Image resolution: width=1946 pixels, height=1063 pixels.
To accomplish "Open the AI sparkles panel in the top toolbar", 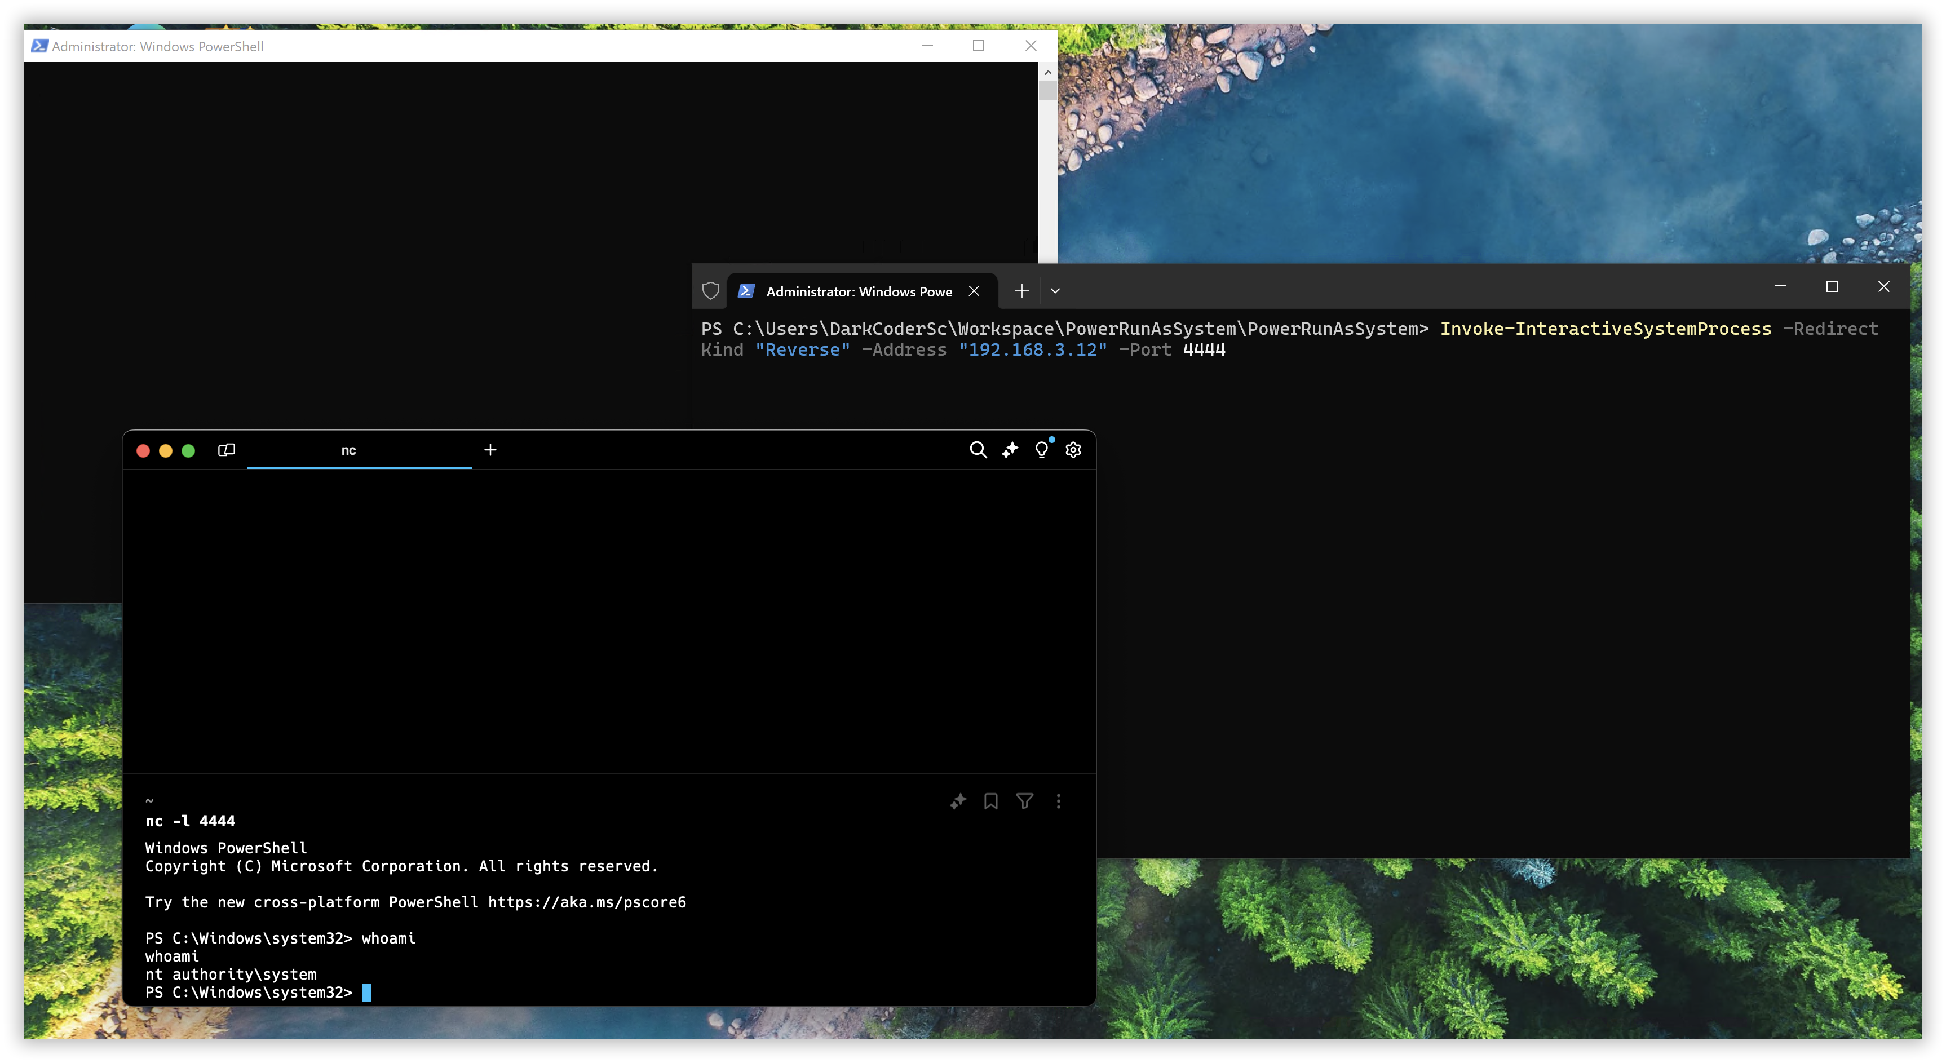I will click(x=1010, y=450).
